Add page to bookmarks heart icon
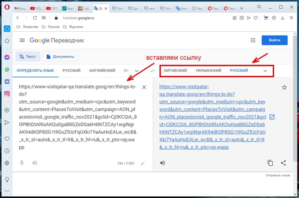The height and width of the screenshot is (198, 299). [256, 18]
